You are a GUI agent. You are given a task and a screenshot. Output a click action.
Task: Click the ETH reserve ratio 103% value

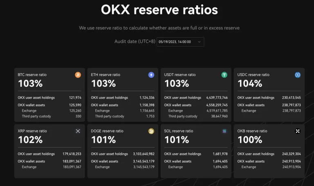point(103,83)
